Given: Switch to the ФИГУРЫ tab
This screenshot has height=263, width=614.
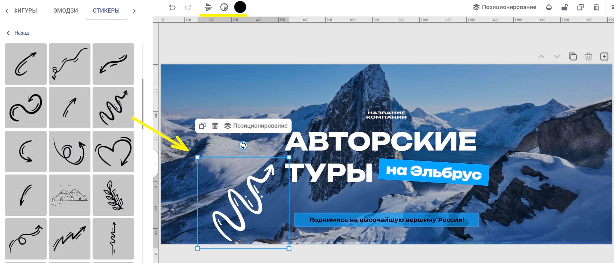Looking at the screenshot, I should point(25,10).
